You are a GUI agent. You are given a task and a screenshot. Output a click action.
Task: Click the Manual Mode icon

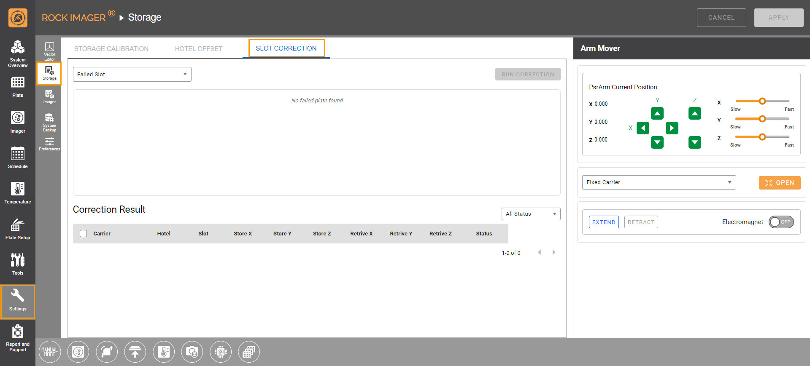[50, 352]
